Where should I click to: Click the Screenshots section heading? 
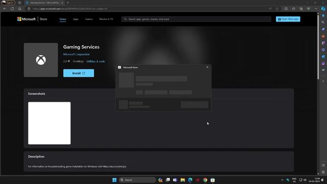pos(36,94)
